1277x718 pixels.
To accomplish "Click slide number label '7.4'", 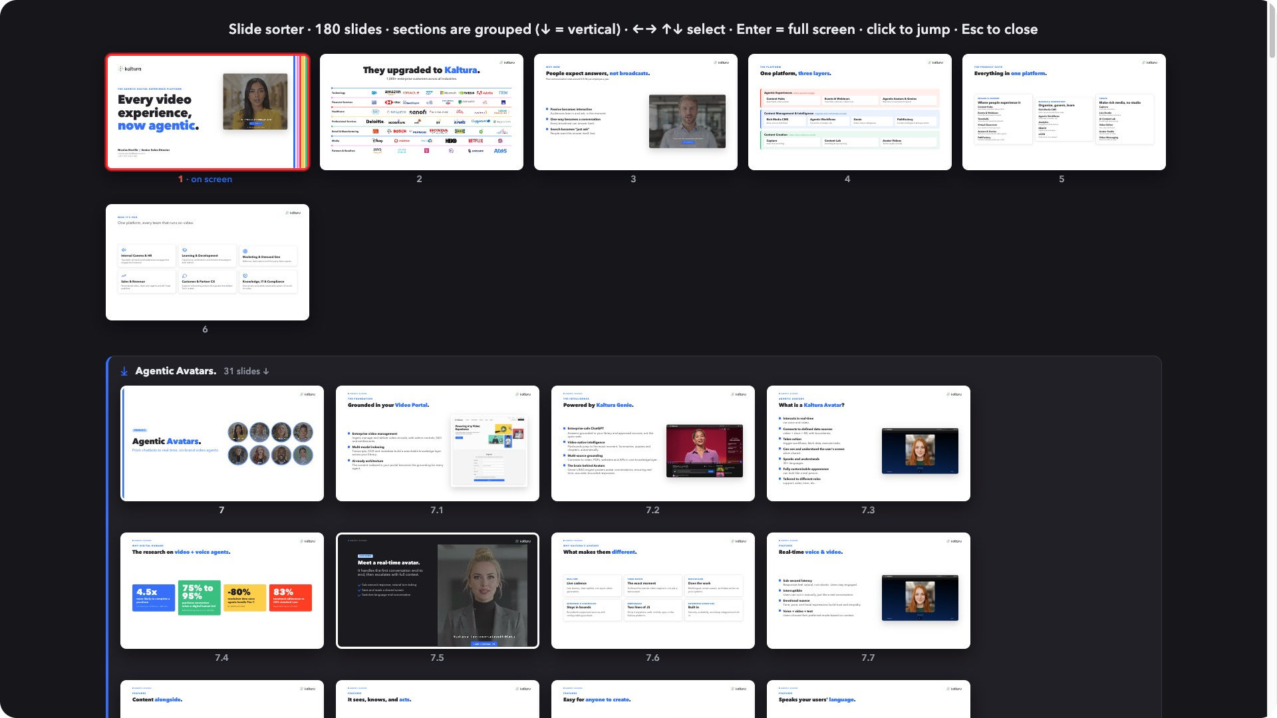I will click(221, 658).
